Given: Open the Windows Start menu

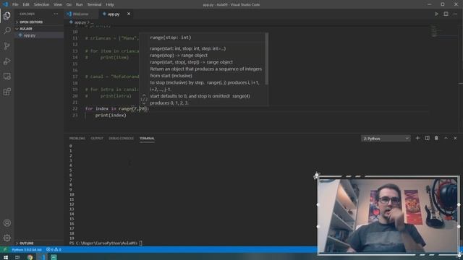Looking at the screenshot, I should click(6, 257).
